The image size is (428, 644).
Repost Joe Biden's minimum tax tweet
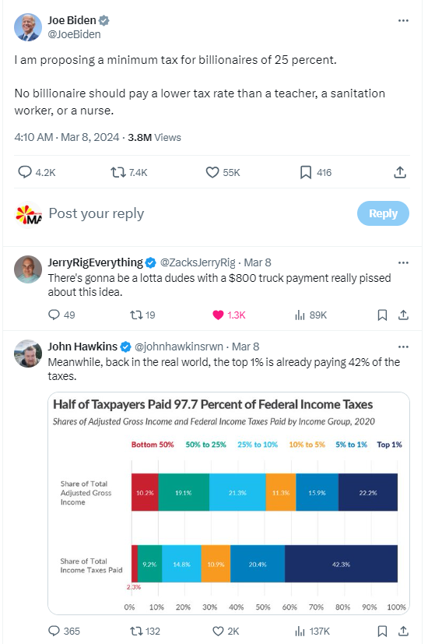coord(129,172)
